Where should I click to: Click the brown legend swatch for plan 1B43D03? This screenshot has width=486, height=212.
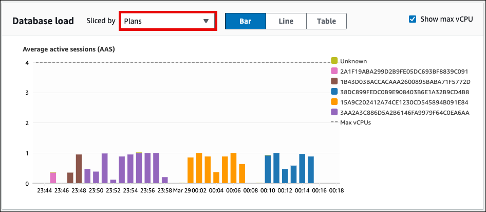tap(334, 81)
